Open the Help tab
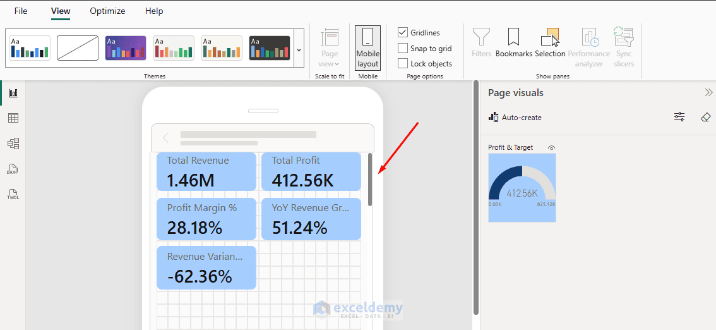The width and height of the screenshot is (716, 330). 154,11
